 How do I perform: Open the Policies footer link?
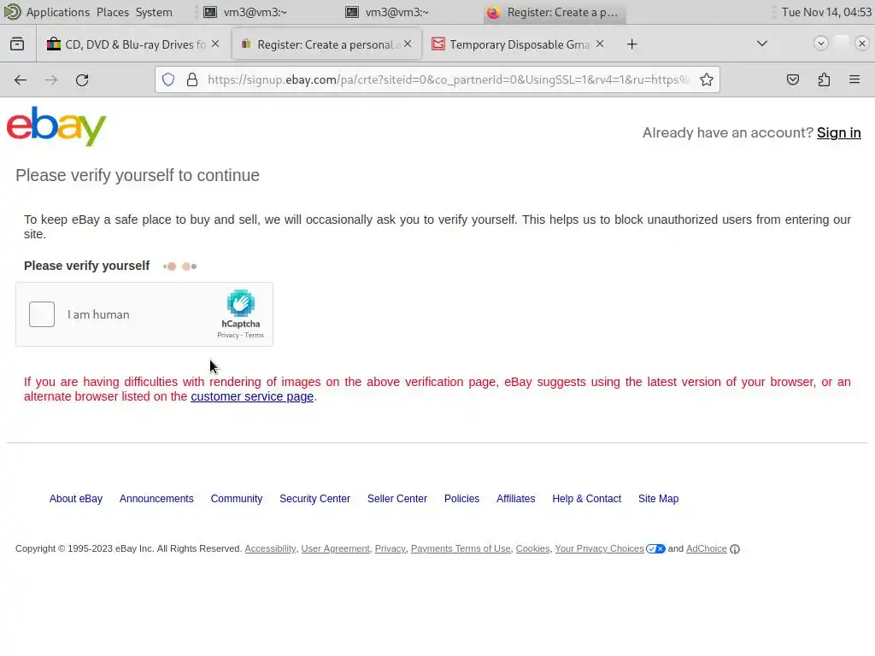coord(462,499)
